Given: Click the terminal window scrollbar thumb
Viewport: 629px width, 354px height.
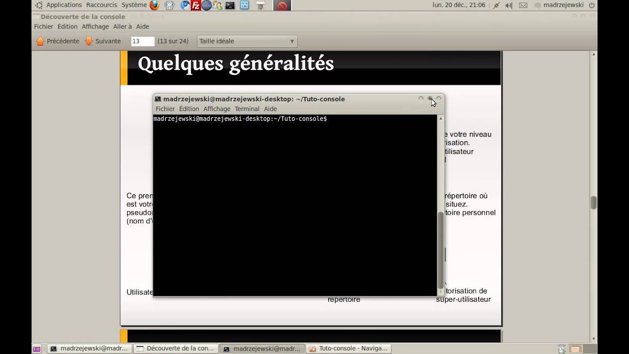Looking at the screenshot, I should pyautogui.click(x=441, y=250).
